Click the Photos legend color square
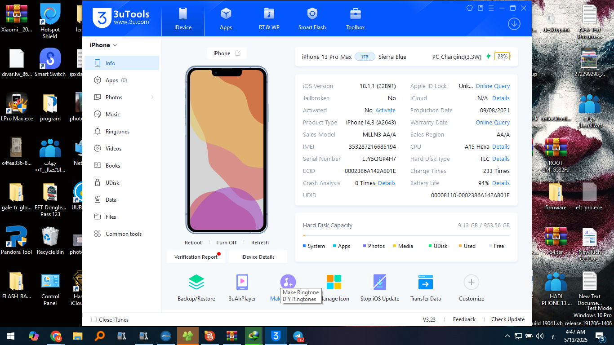The width and height of the screenshot is (614, 345). (x=365, y=246)
